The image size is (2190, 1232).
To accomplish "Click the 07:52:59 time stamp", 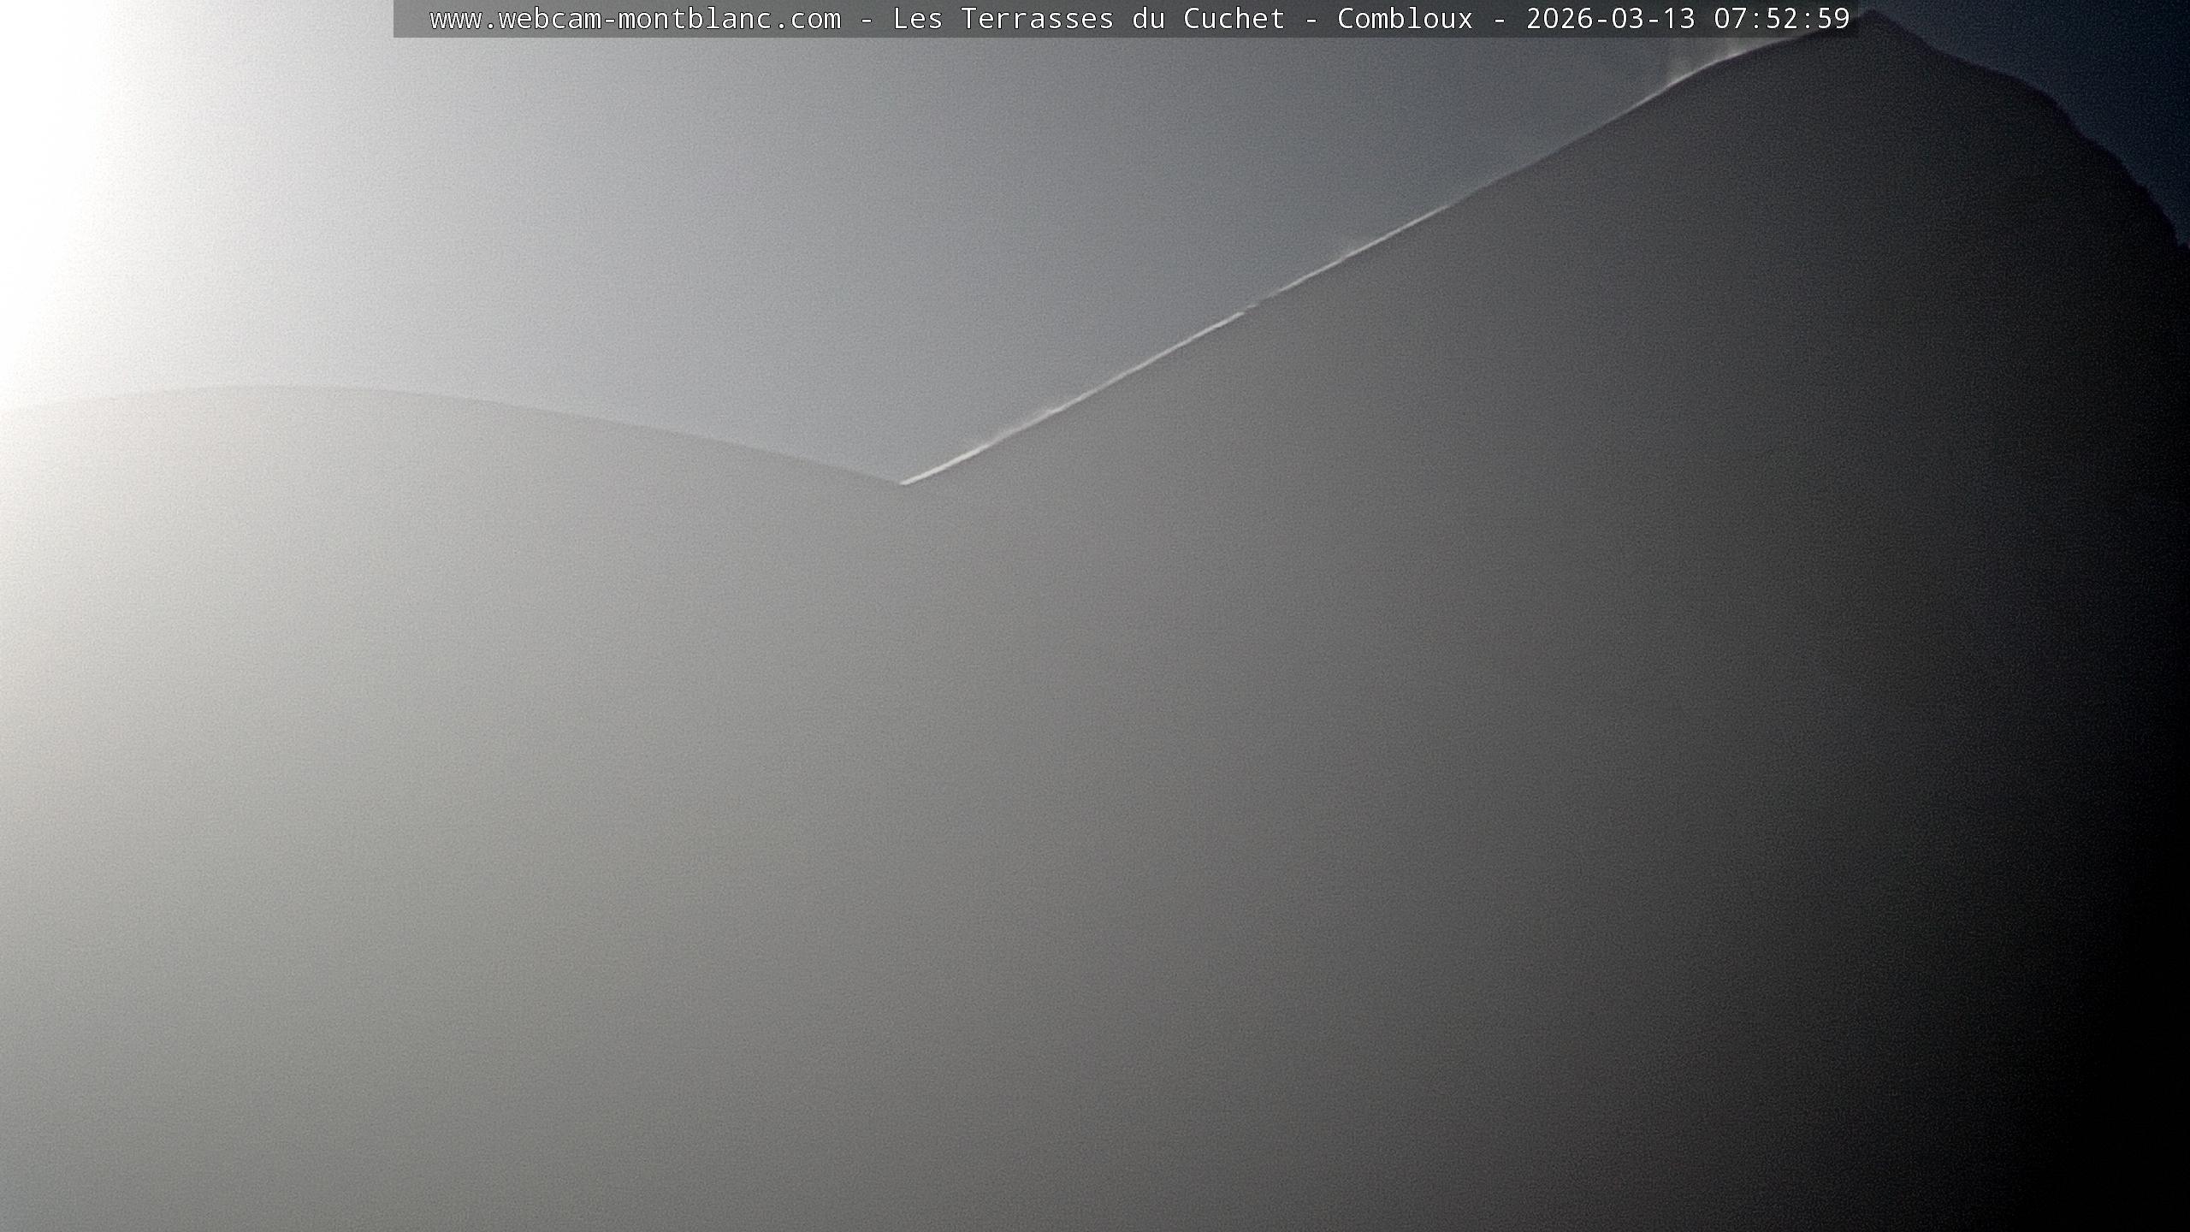I will coord(1781,19).
